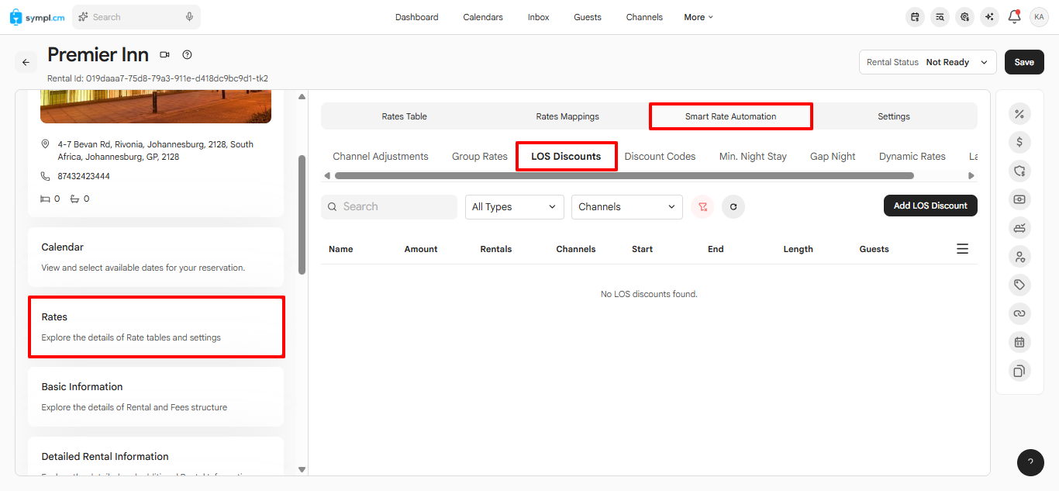Click the microphone icon in search bar

coord(189,17)
